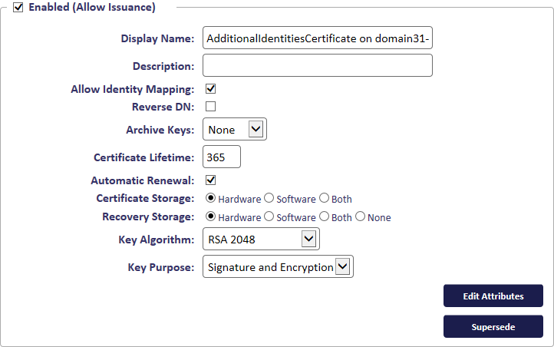Click the Edit Attributes button
This screenshot has width=554, height=347.
coord(493,296)
